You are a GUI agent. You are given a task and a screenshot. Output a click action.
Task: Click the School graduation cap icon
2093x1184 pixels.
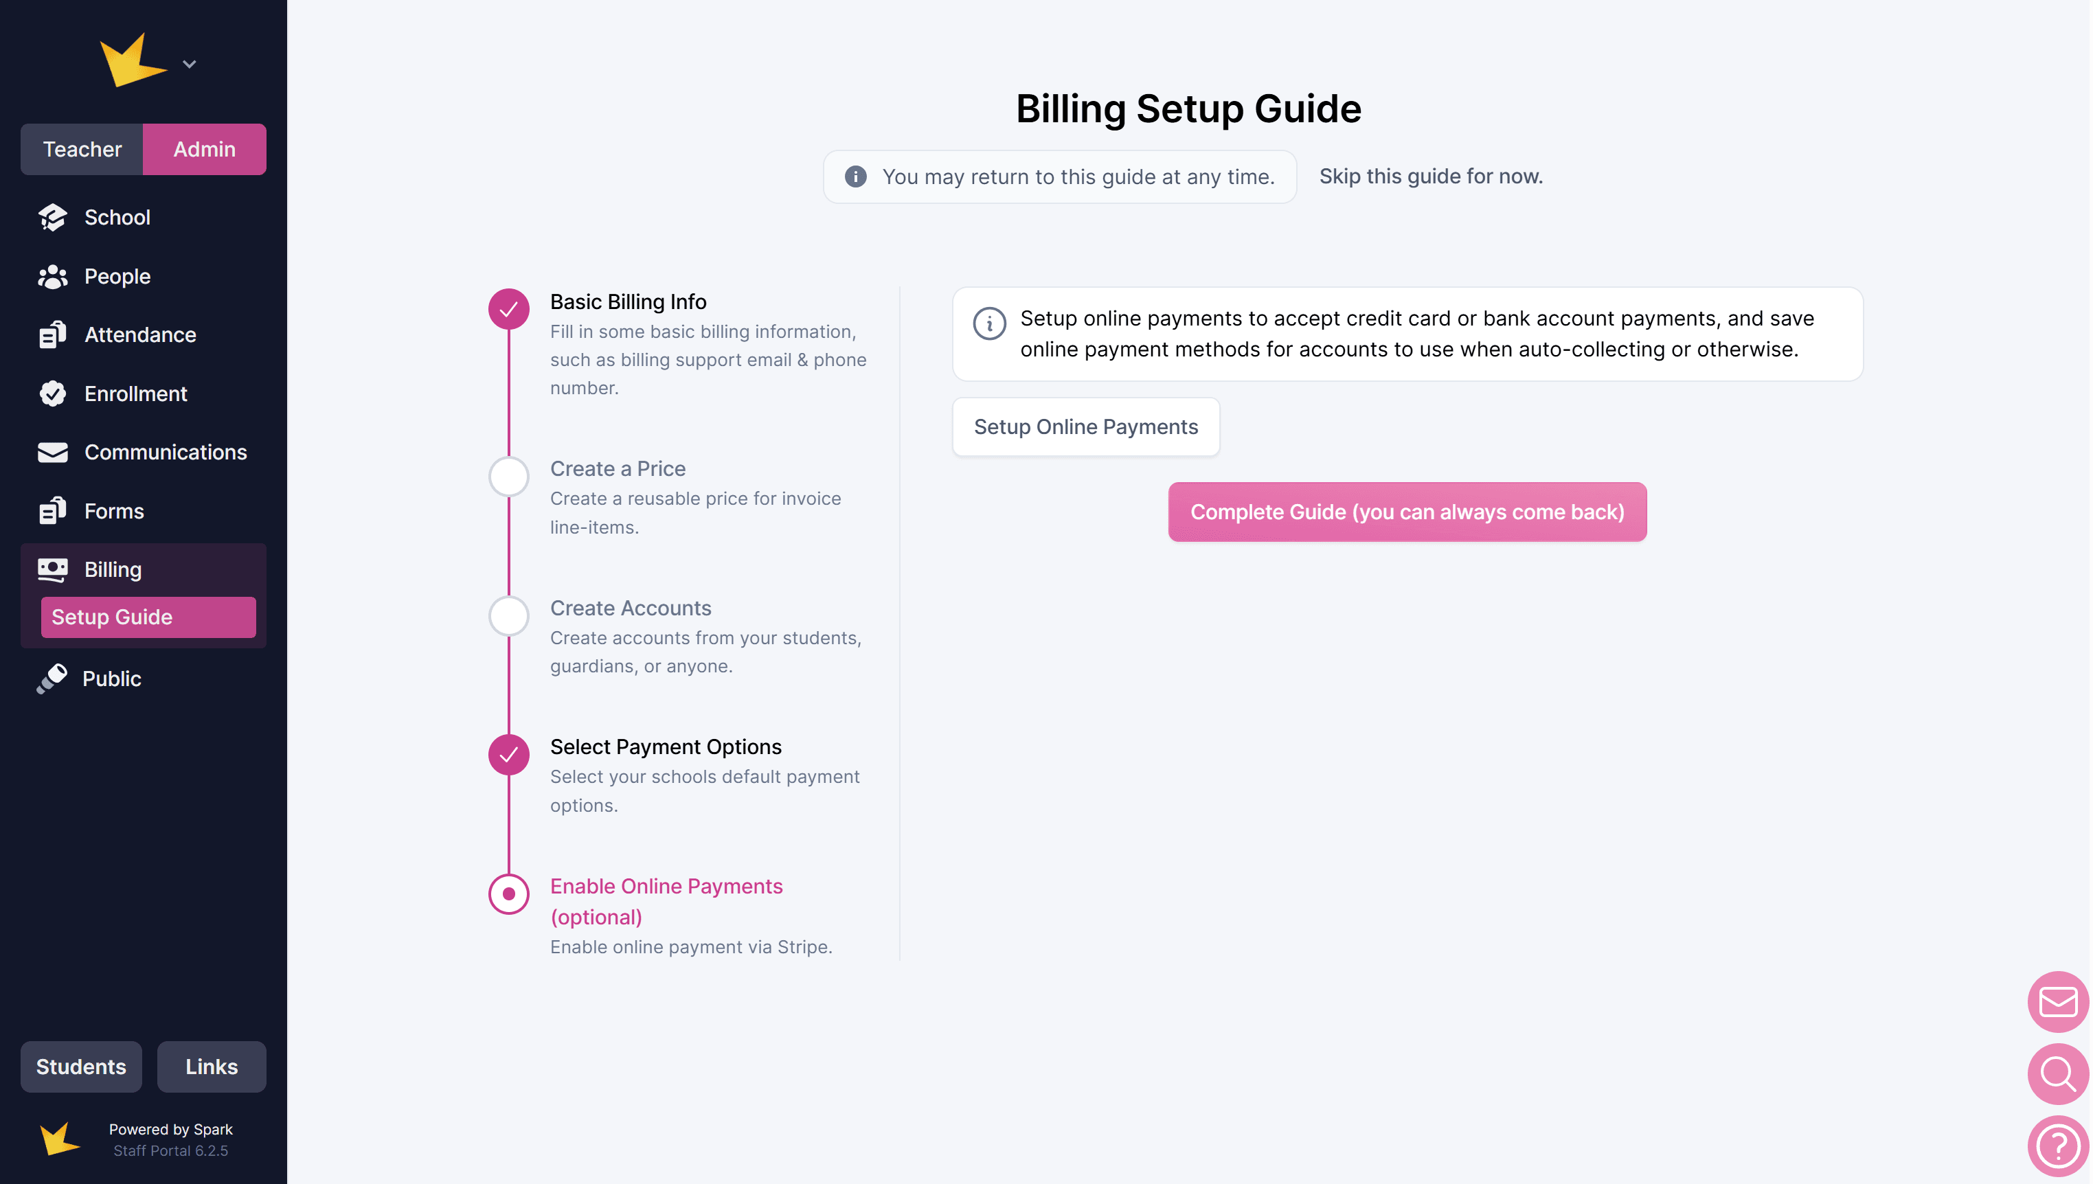point(53,217)
